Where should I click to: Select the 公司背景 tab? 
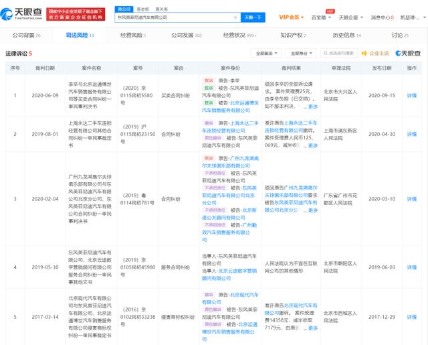click(x=27, y=34)
